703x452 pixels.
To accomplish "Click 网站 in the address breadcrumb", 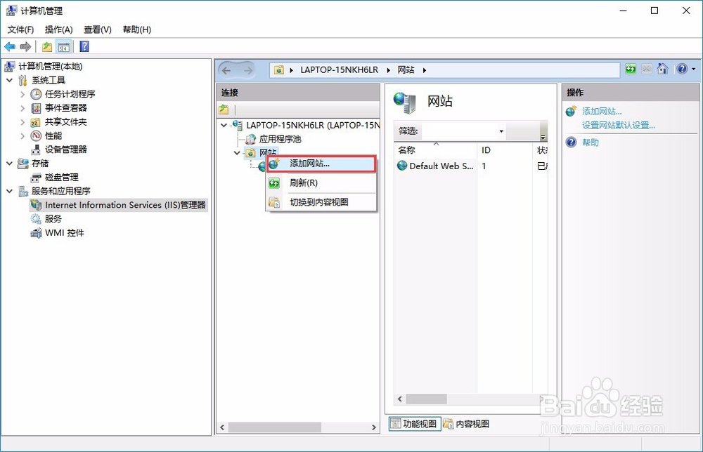I will (406, 69).
